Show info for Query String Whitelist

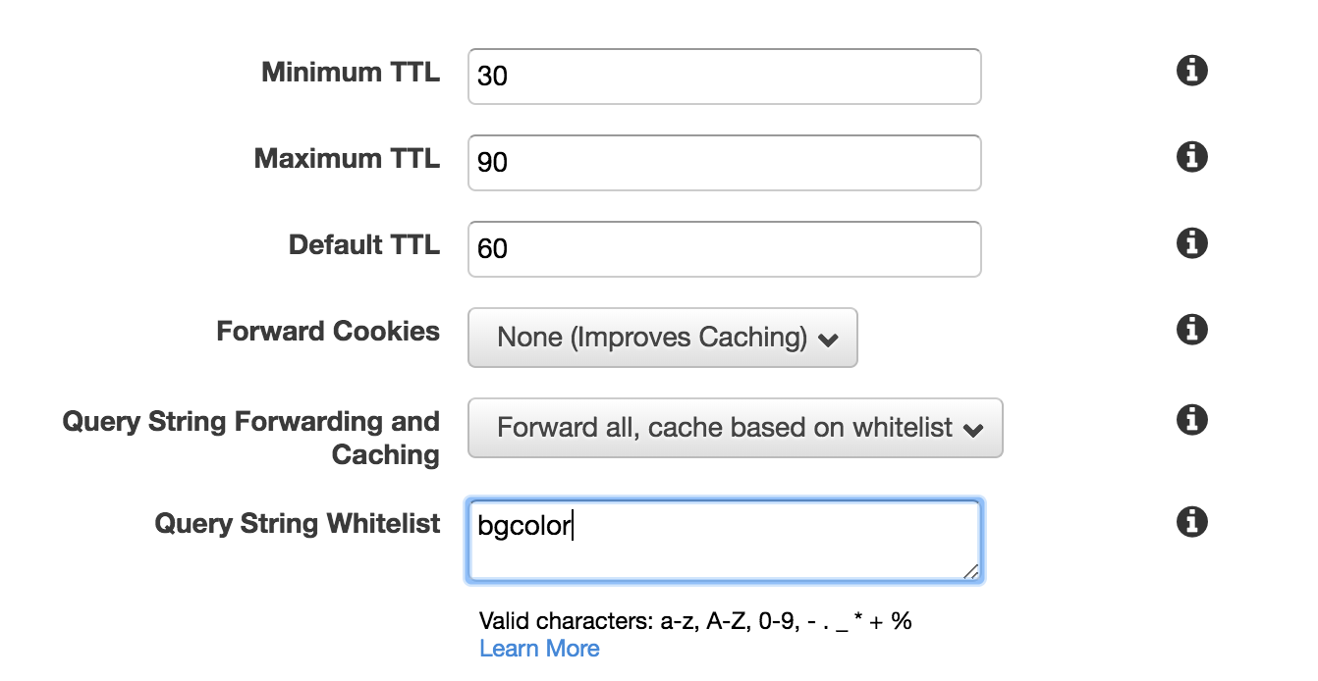pos(1191,521)
